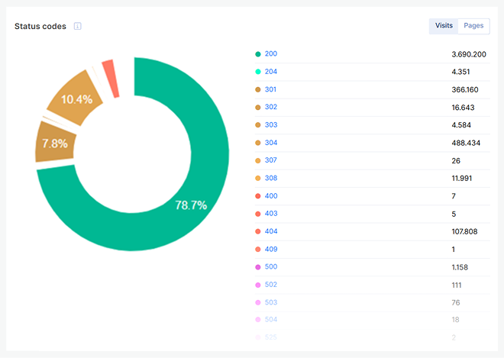Select the 302 status code link
This screenshot has width=504, height=358.
271,108
